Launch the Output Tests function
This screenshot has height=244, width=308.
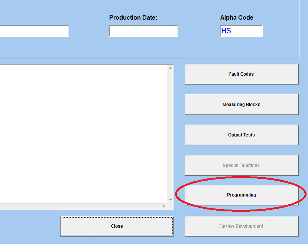[x=241, y=135]
